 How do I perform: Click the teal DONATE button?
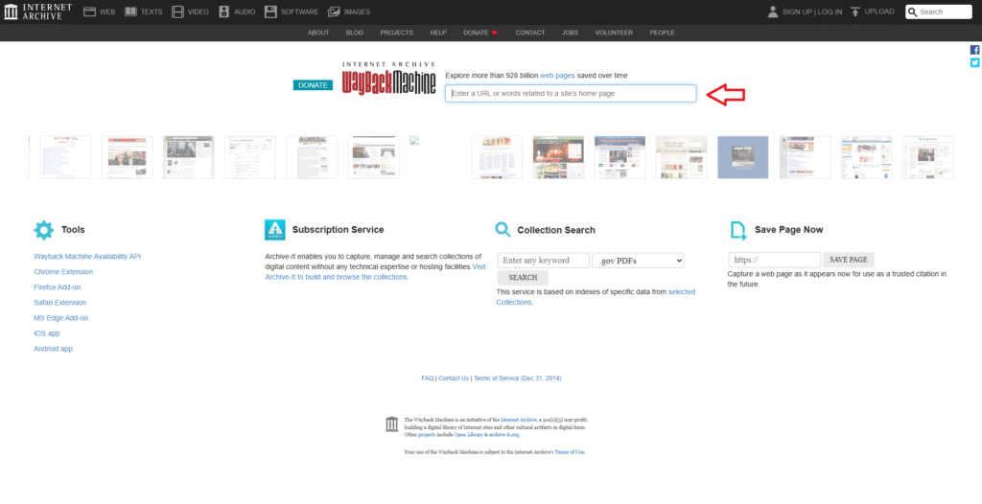point(313,85)
